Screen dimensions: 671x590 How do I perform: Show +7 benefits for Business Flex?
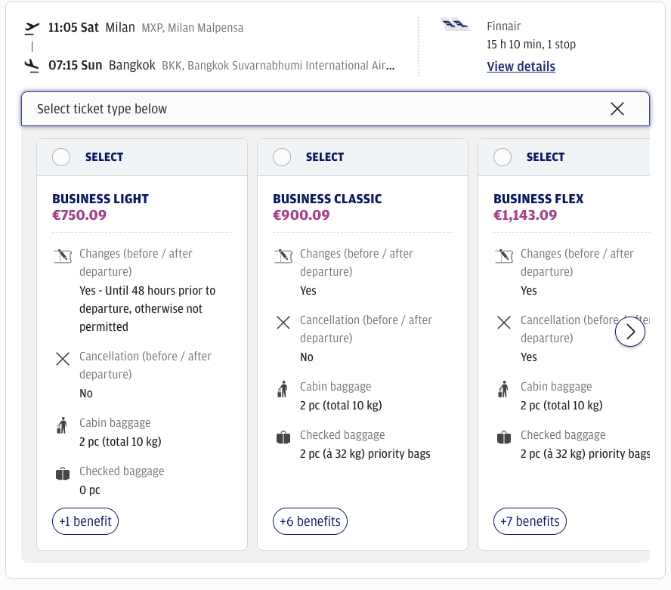[530, 521]
